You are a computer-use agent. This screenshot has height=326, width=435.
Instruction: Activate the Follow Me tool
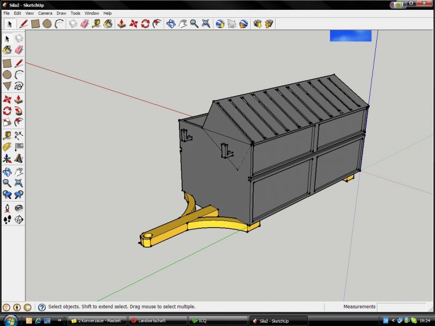[x=19, y=111]
